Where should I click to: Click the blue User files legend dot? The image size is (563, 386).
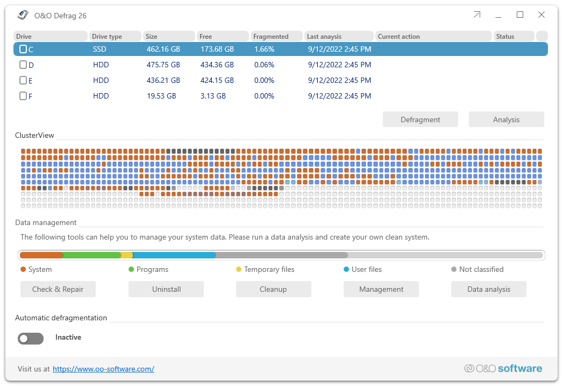coord(345,269)
